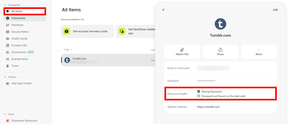Click Strong Password status text
This screenshot has height=124, width=288.
tap(212, 91)
